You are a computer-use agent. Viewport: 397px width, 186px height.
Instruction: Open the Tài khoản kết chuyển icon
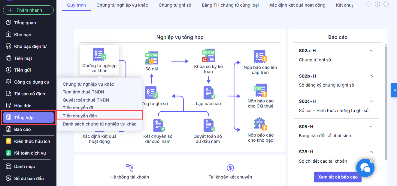click(x=230, y=167)
